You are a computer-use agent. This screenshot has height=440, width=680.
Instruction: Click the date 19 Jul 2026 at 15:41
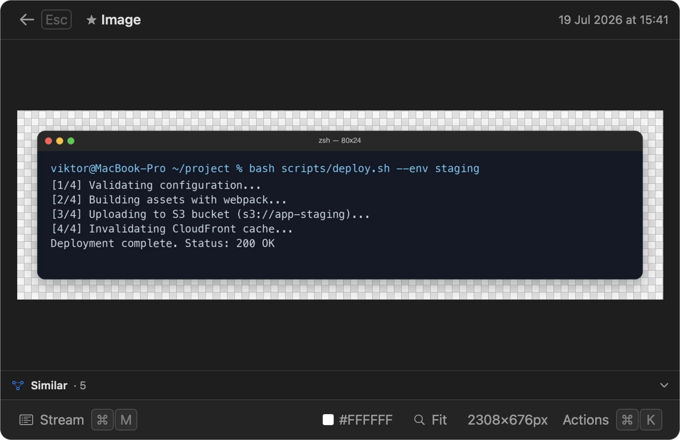613,20
